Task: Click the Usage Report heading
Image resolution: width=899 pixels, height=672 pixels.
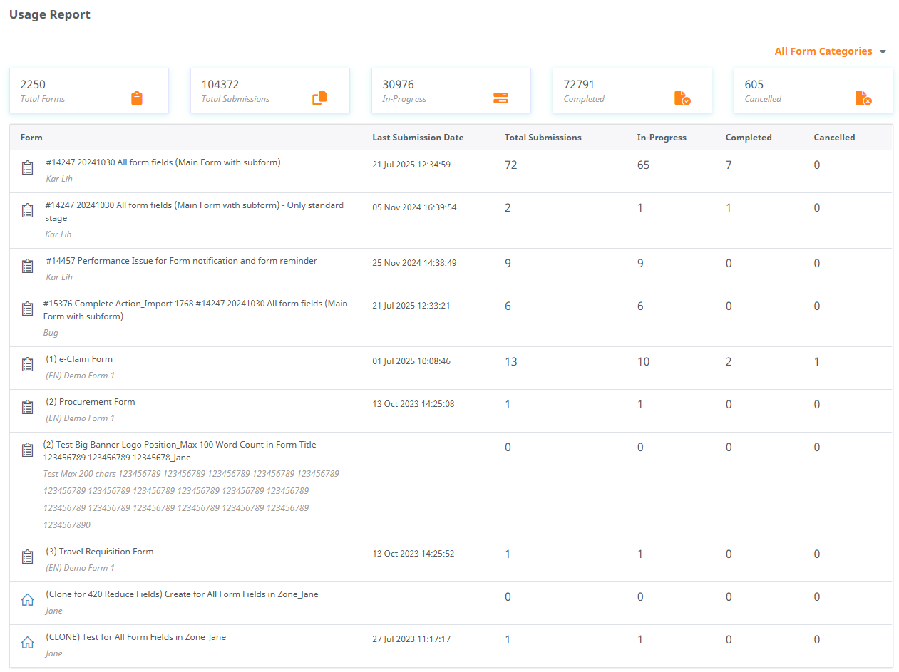Action: pyautogui.click(x=50, y=14)
